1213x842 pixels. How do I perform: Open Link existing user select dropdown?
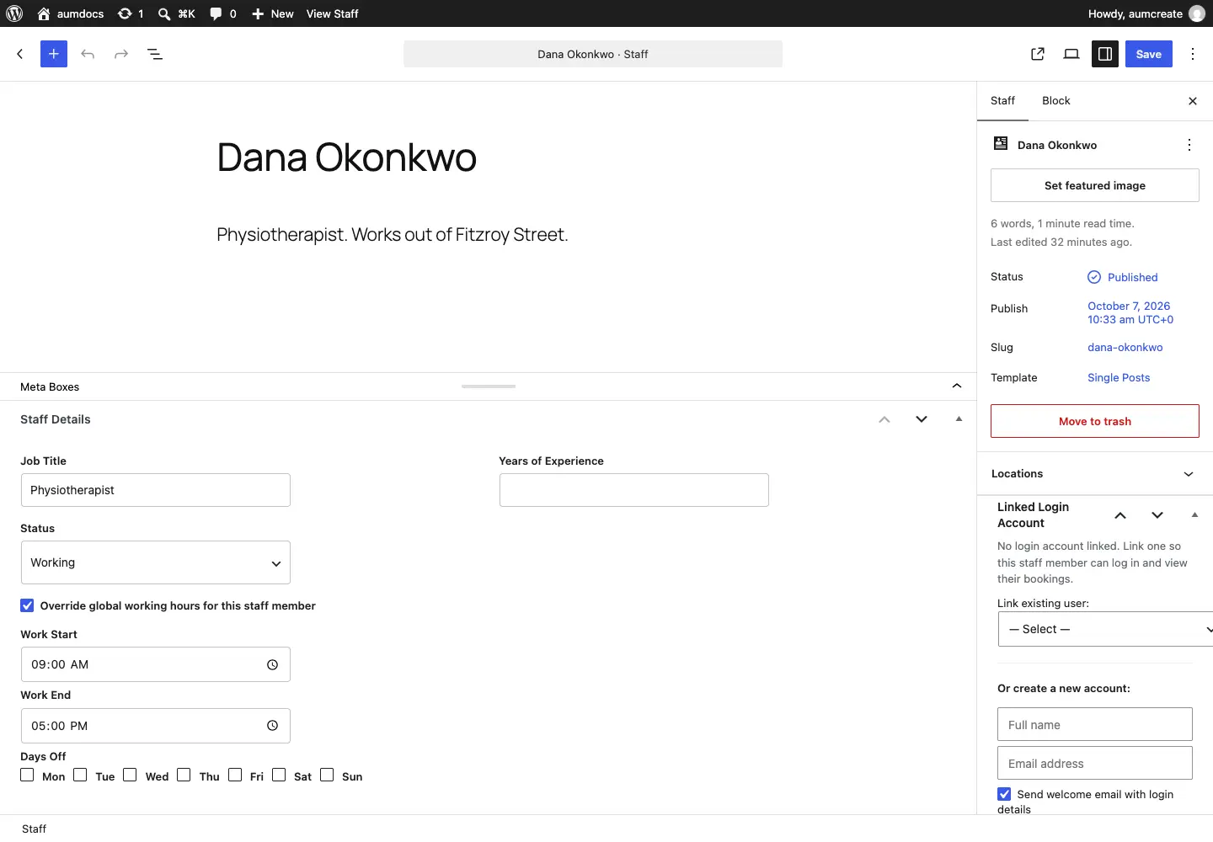coord(1105,629)
